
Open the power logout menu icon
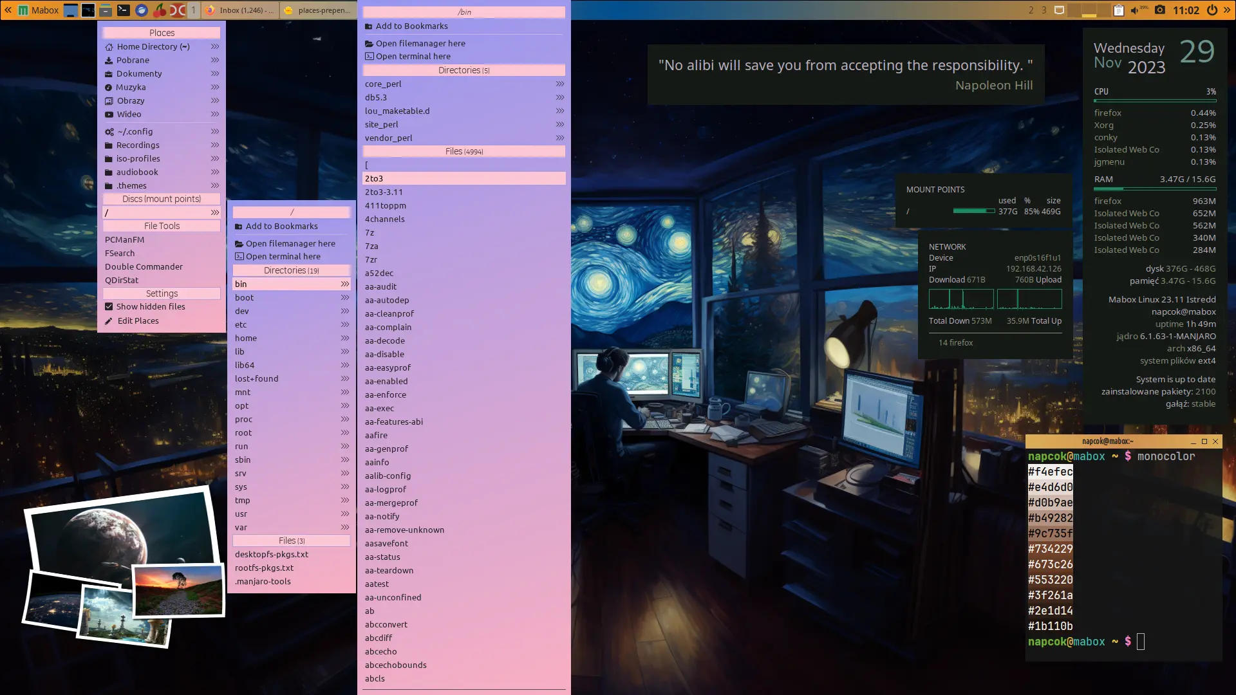(x=1212, y=10)
